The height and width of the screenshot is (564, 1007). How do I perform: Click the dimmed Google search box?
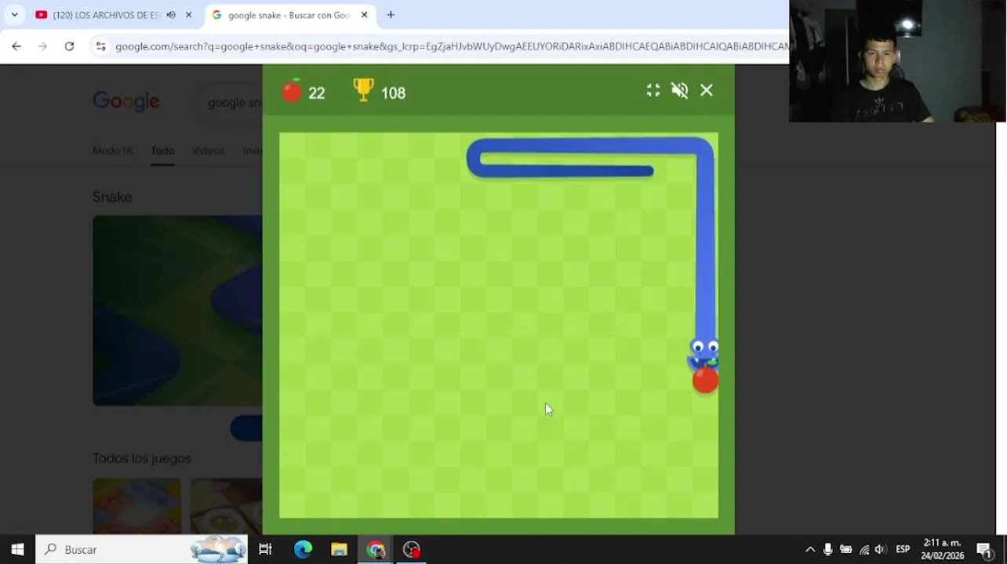[229, 103]
